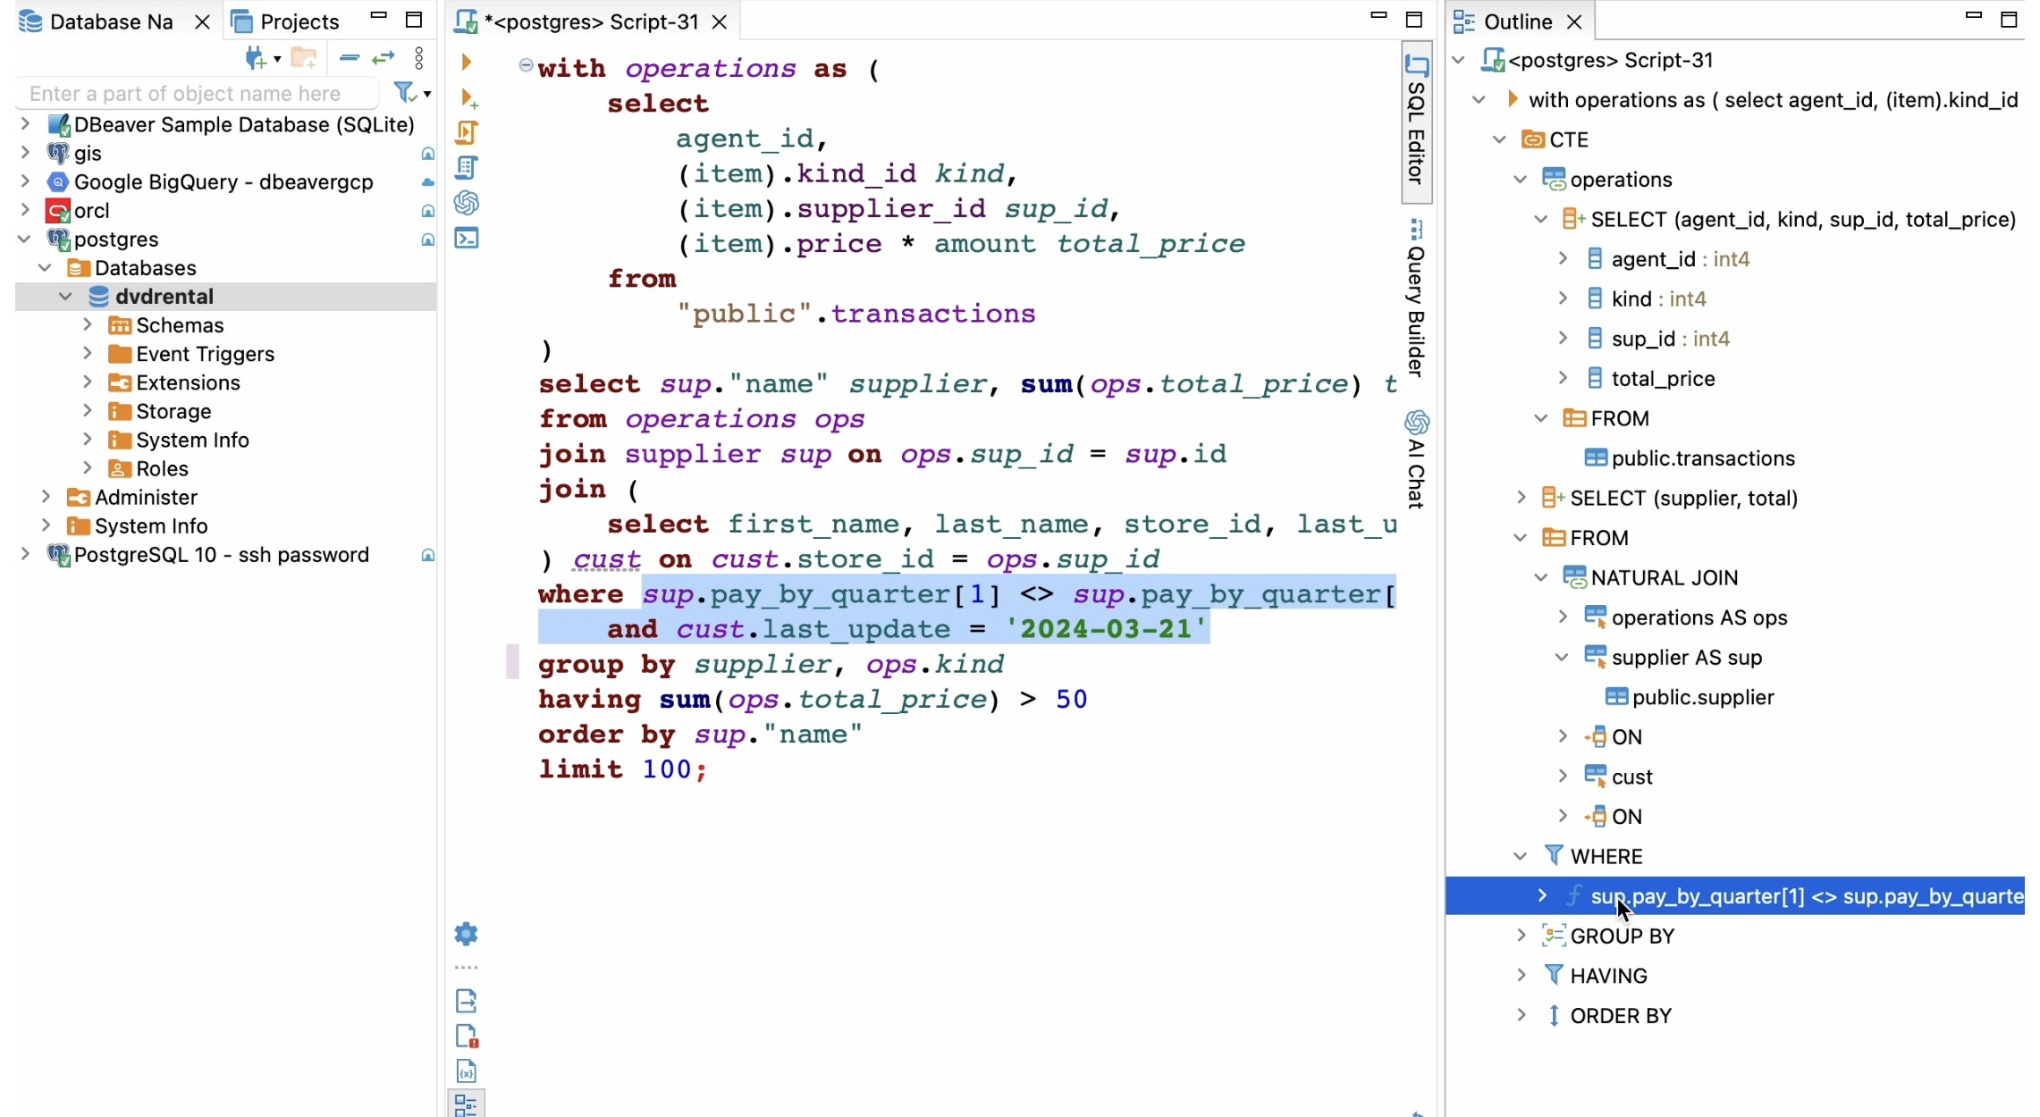Select public.transactions in the Outline
This screenshot has width=2040, height=1117.
pyautogui.click(x=1702, y=458)
